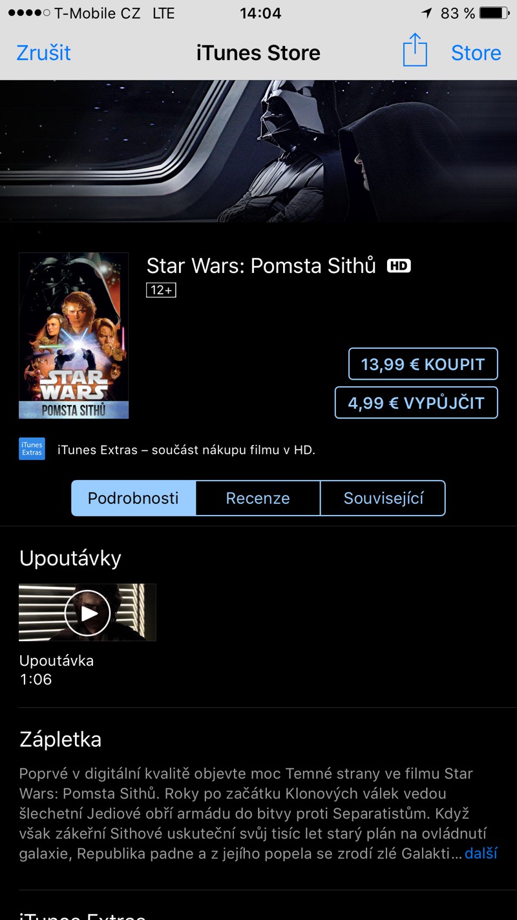Tap the 12+ age rating badge

point(162,290)
